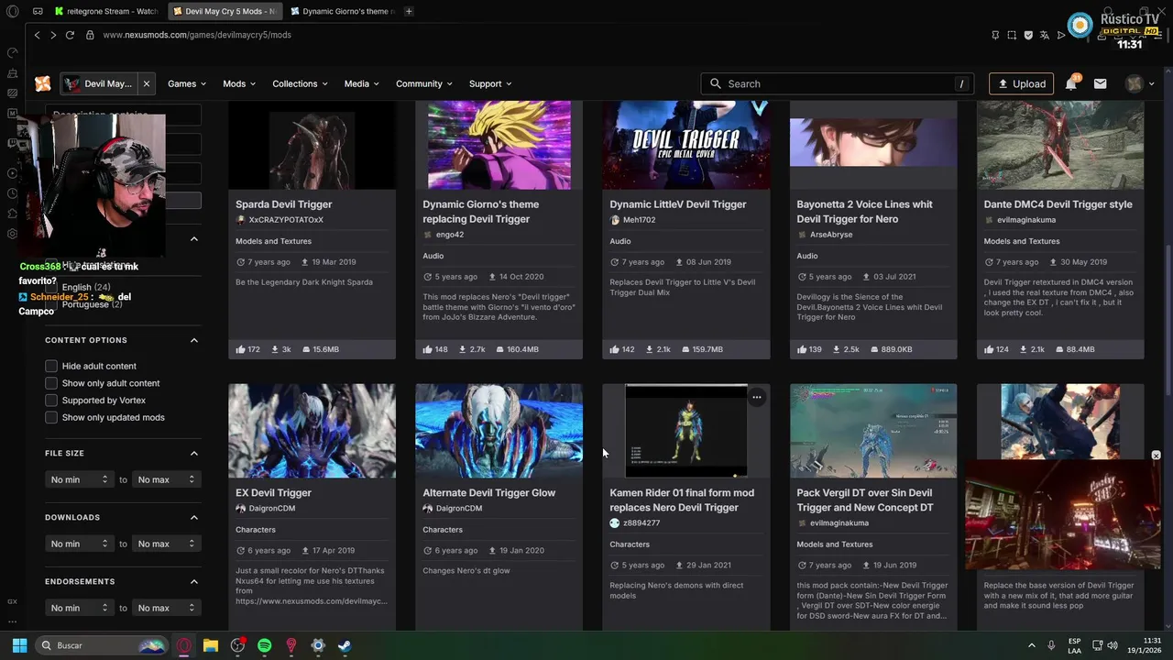Set File Size No max stepper
The width and height of the screenshot is (1173, 660).
pyautogui.click(x=166, y=479)
